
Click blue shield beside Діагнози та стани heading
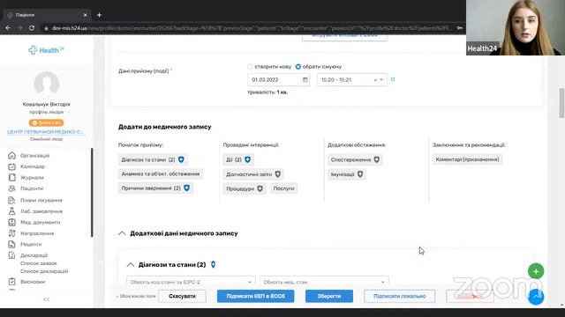213,264
